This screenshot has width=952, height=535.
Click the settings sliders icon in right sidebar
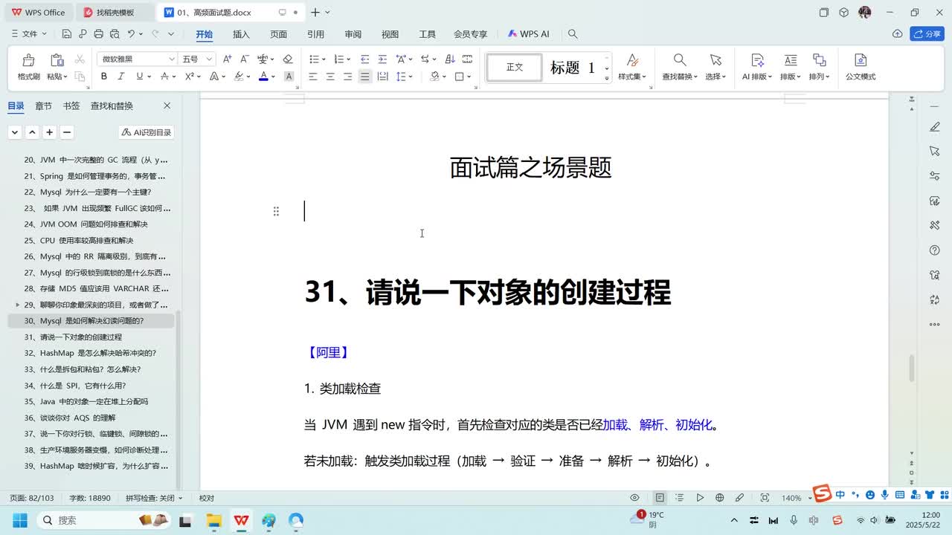935,176
